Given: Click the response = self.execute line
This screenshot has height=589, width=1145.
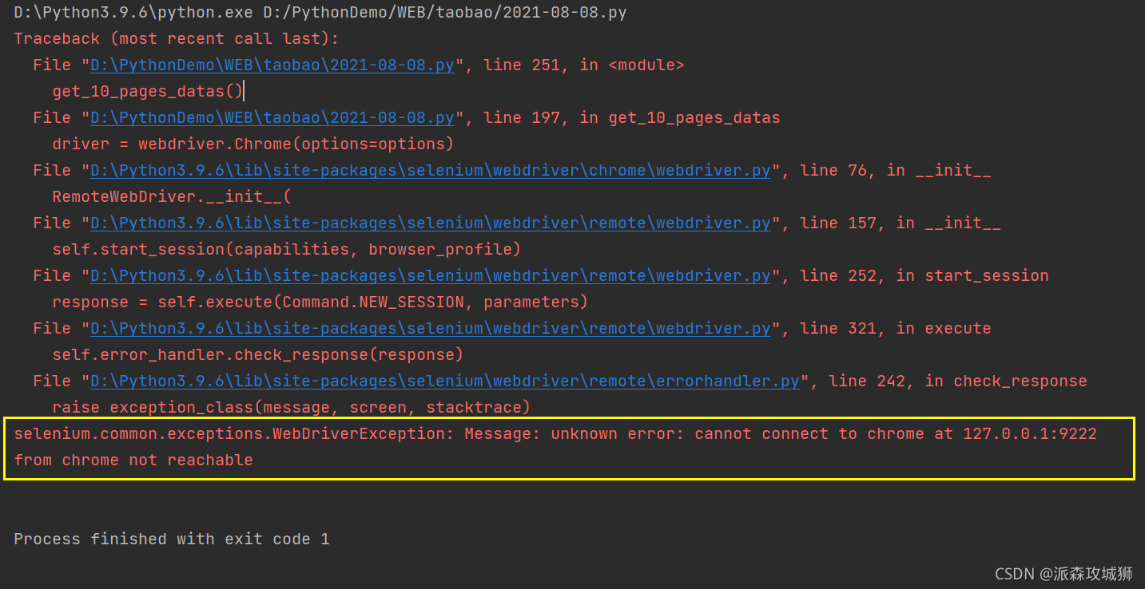Looking at the screenshot, I should coord(320,302).
